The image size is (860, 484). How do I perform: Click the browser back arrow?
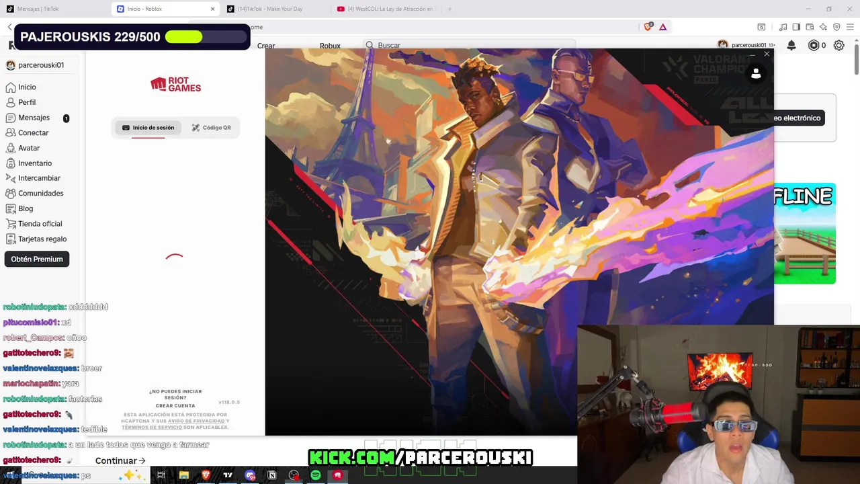tap(9, 27)
